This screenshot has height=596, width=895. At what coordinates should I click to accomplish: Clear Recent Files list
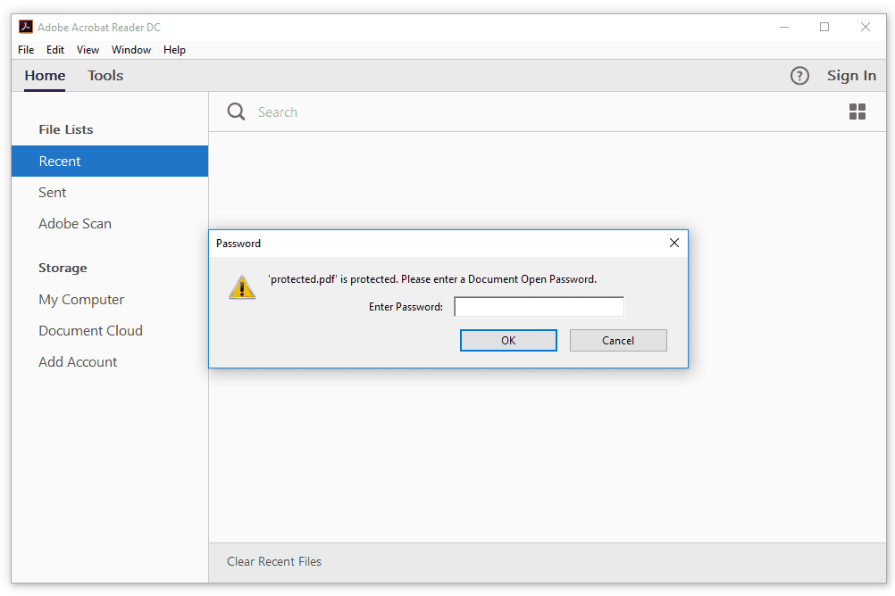274,561
